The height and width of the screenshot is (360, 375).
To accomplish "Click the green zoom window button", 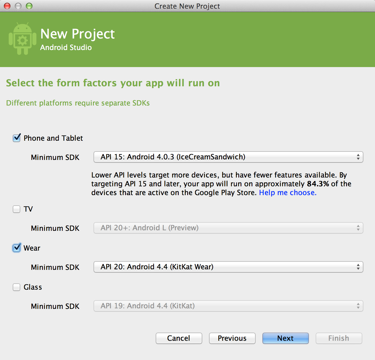I will coord(29,6).
